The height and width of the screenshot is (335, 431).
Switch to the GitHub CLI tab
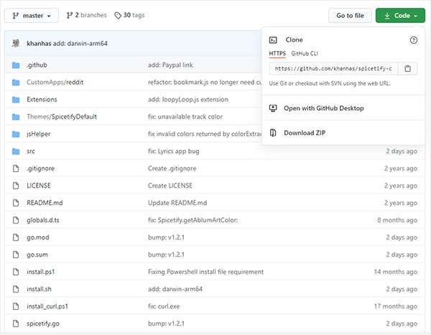pyautogui.click(x=305, y=53)
